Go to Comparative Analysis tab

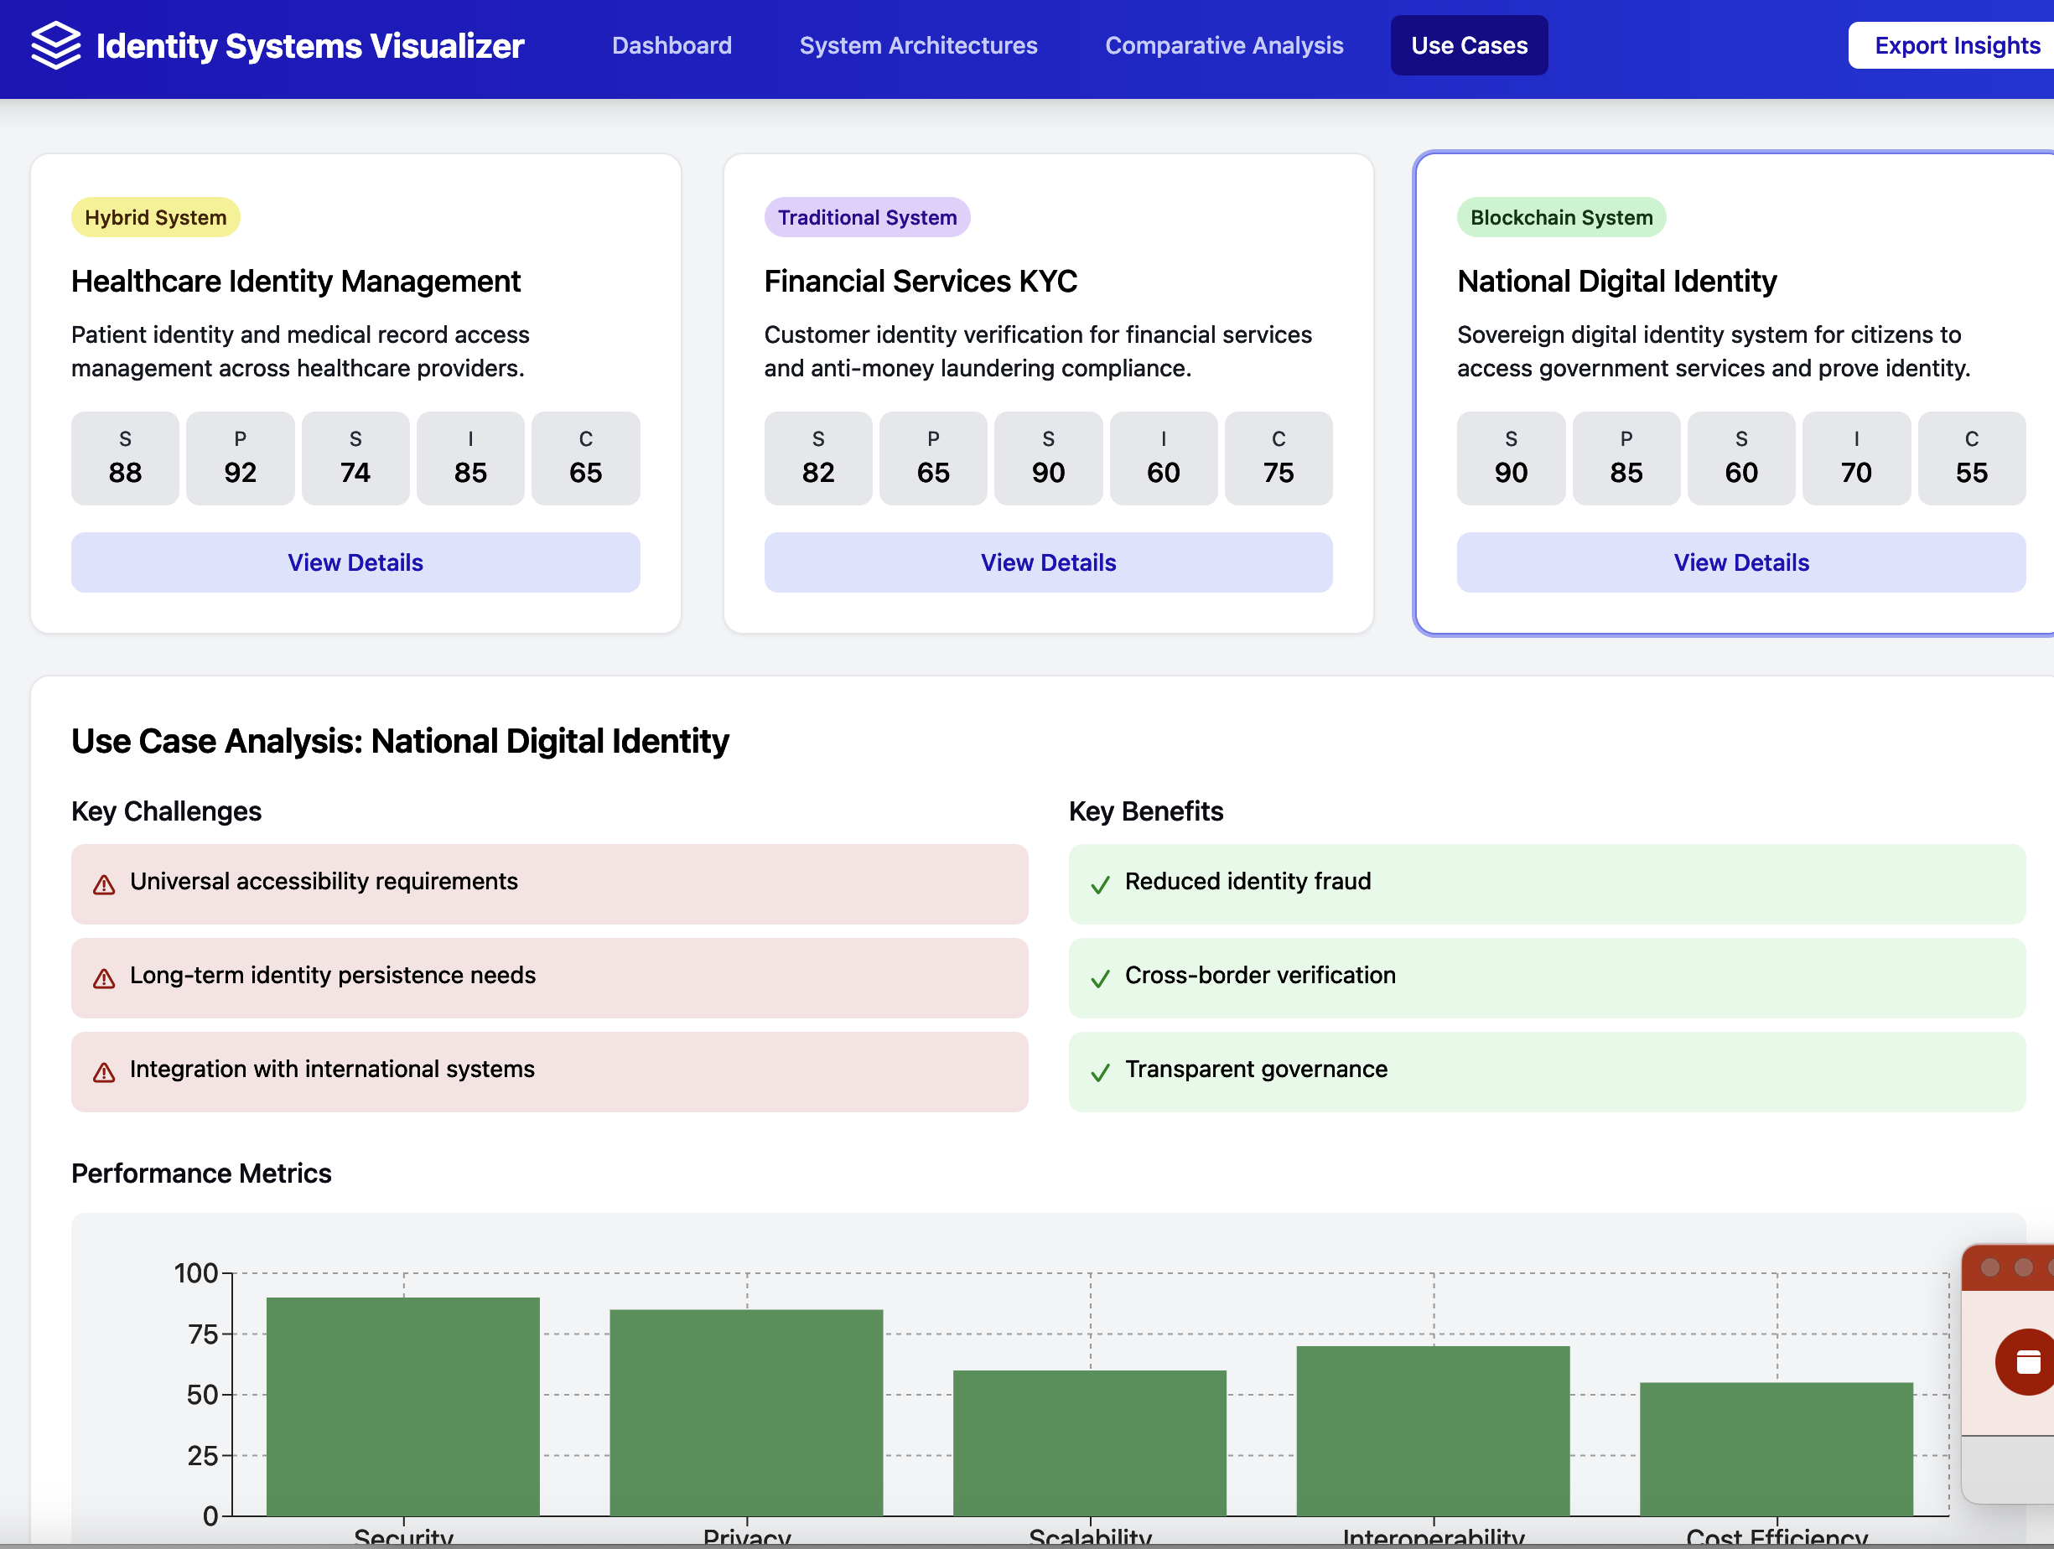1223,45
